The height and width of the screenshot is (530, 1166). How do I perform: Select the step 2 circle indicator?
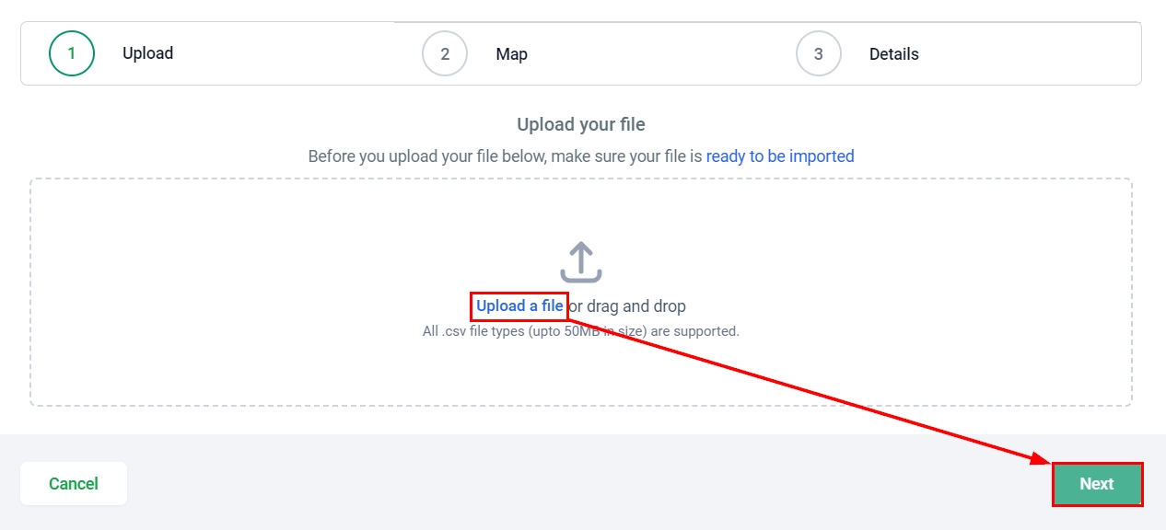[x=445, y=53]
